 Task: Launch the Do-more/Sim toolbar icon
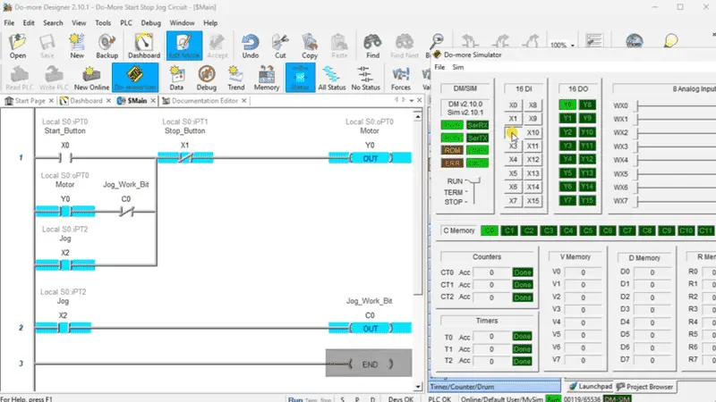(135, 78)
